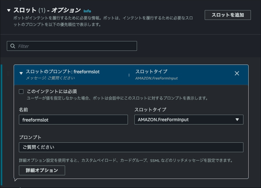Click inside the Filter search field
This screenshot has height=188, width=261.
click(72, 46)
